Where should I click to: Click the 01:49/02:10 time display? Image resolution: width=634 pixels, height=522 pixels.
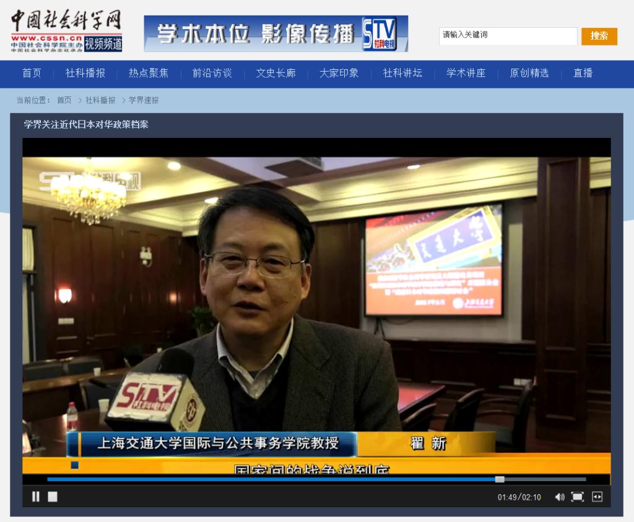pos(519,497)
